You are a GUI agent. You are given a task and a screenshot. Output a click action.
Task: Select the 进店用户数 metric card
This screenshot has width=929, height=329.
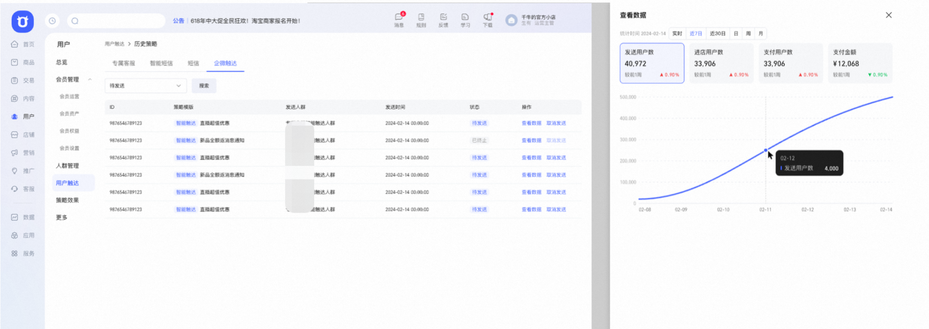coord(721,63)
